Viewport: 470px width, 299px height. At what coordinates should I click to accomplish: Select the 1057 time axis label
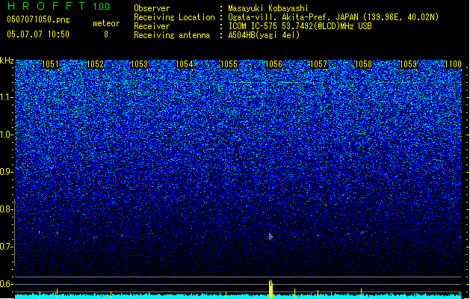click(318, 64)
